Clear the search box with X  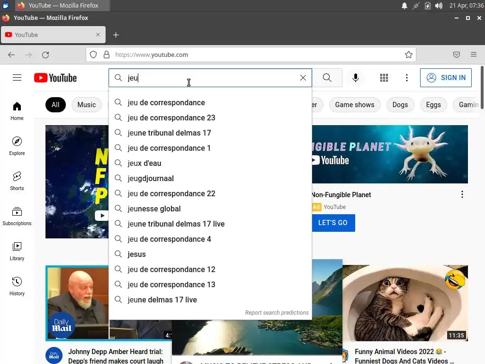[303, 78]
